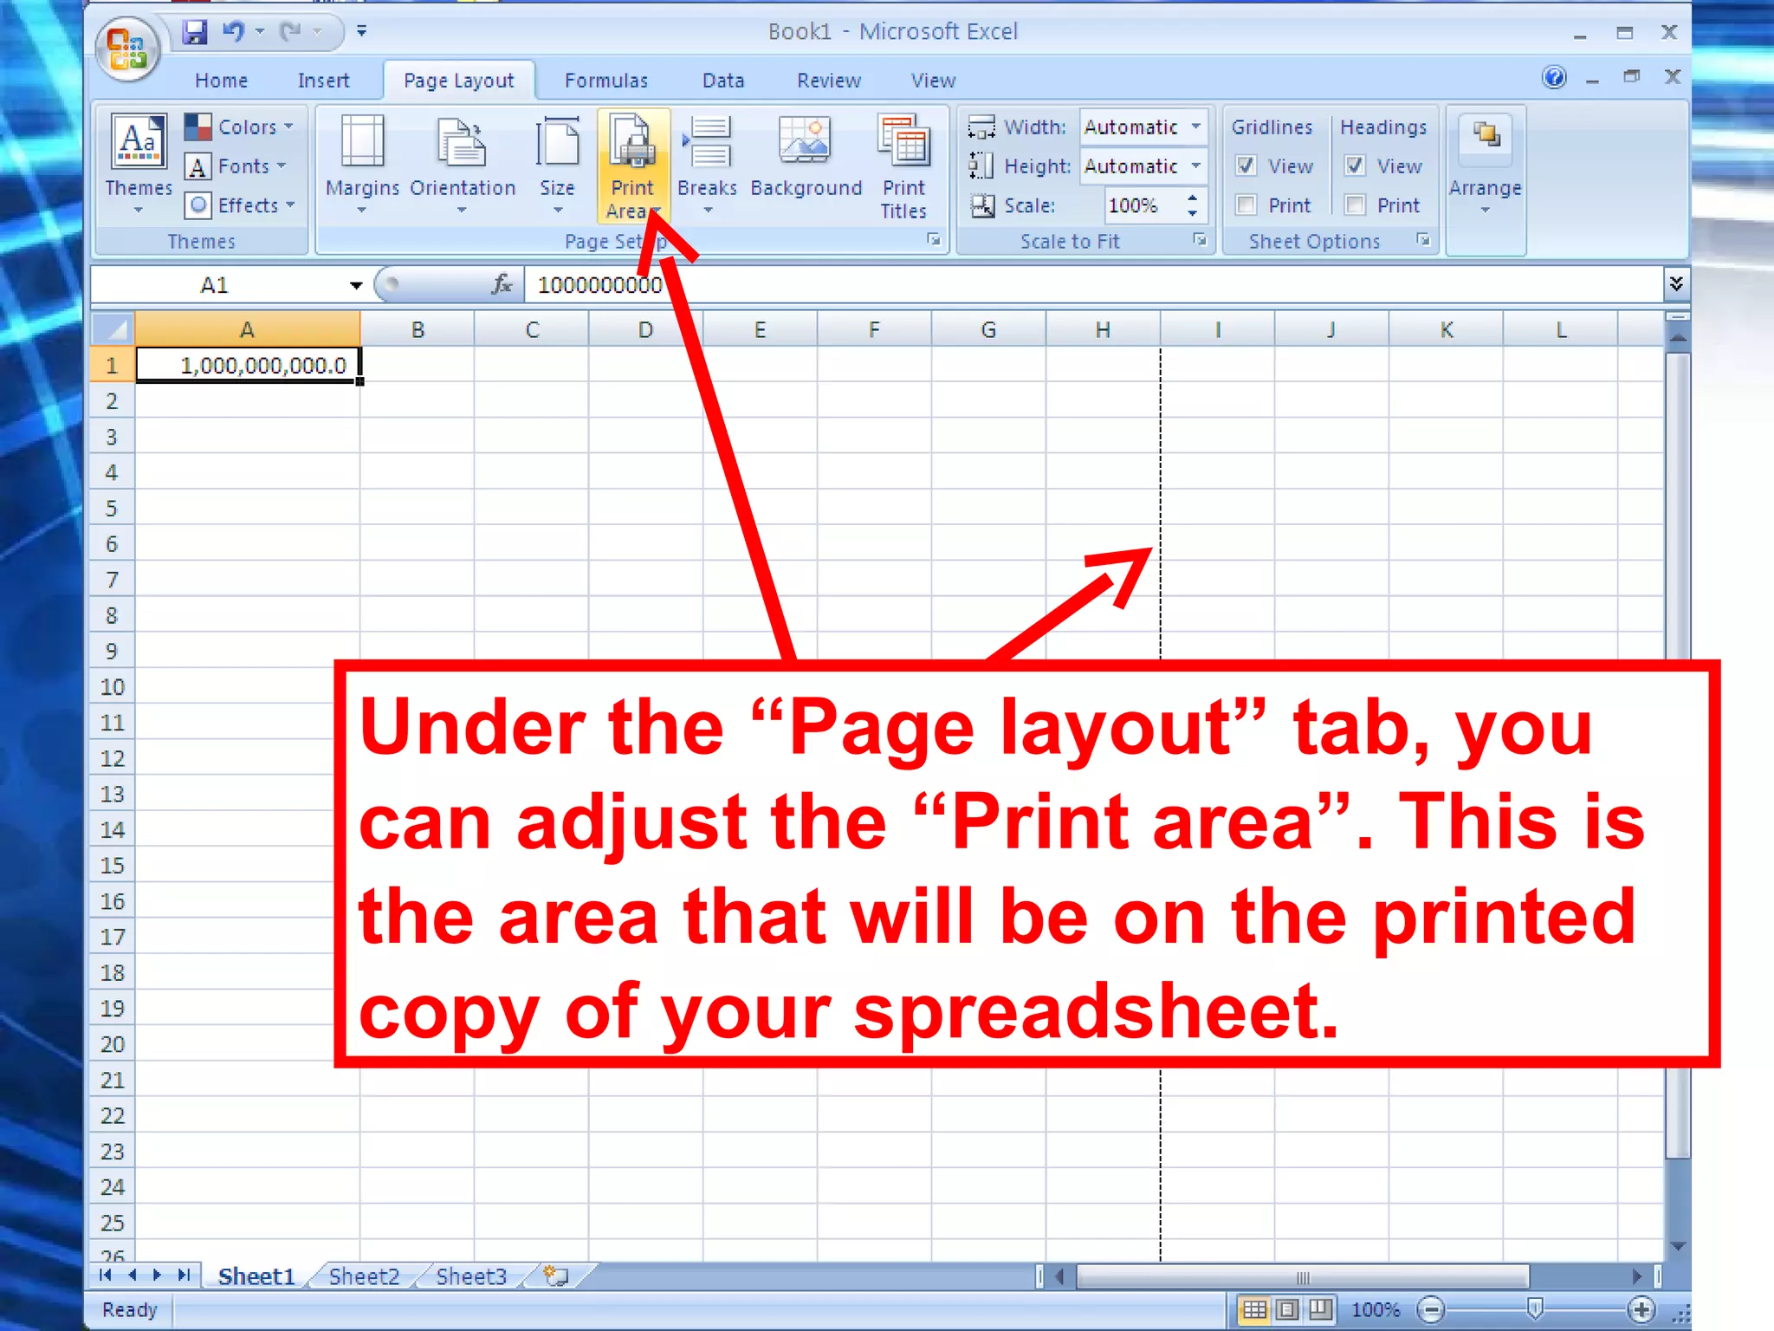Go to the last sheet tab arrow
1774x1331 pixels.
pos(184,1275)
